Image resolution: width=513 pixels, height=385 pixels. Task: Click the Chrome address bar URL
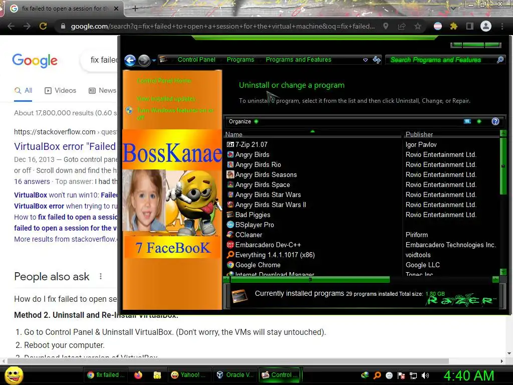coord(223,26)
